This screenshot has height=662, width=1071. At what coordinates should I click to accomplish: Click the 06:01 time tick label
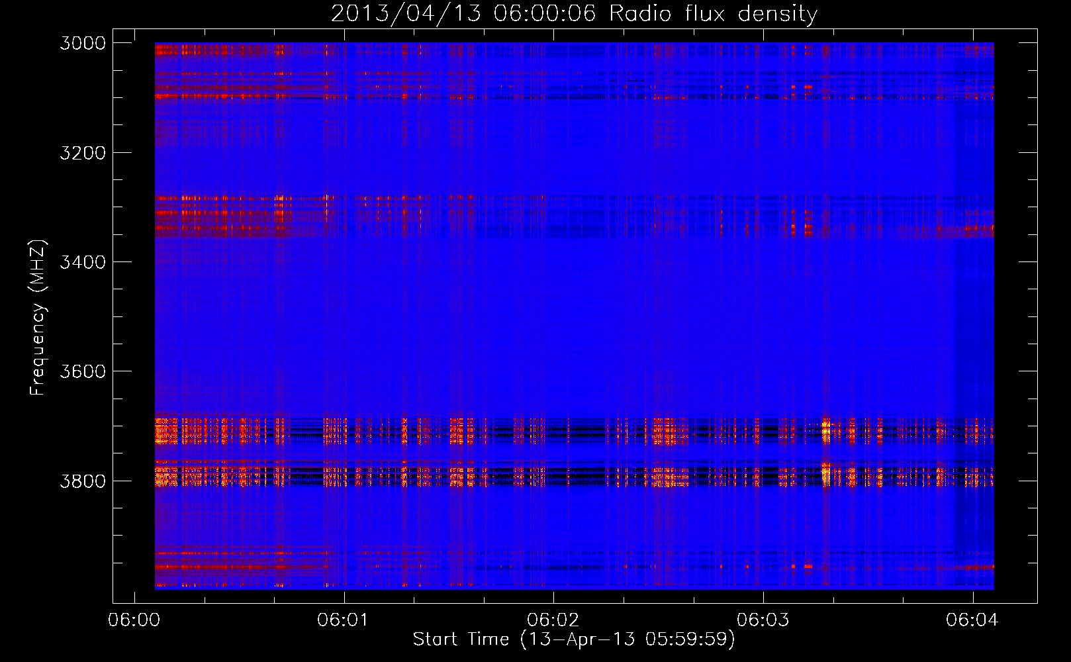343,620
